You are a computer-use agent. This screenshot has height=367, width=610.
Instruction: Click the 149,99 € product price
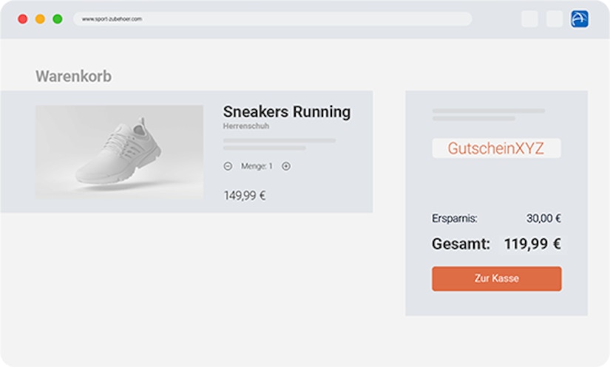[x=244, y=196]
